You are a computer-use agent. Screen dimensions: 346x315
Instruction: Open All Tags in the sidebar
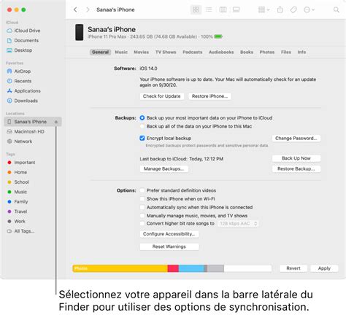pos(20,231)
